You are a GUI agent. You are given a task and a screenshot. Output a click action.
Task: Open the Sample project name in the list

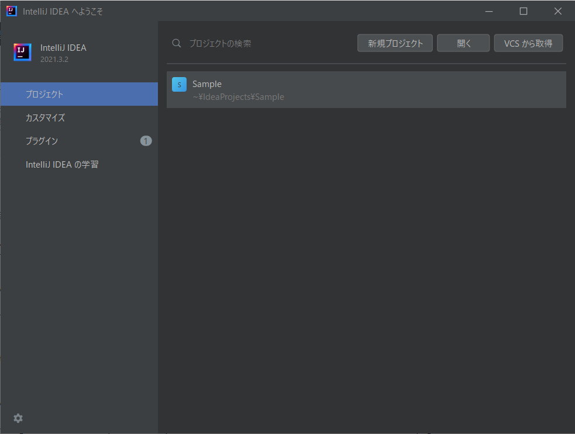tap(207, 84)
